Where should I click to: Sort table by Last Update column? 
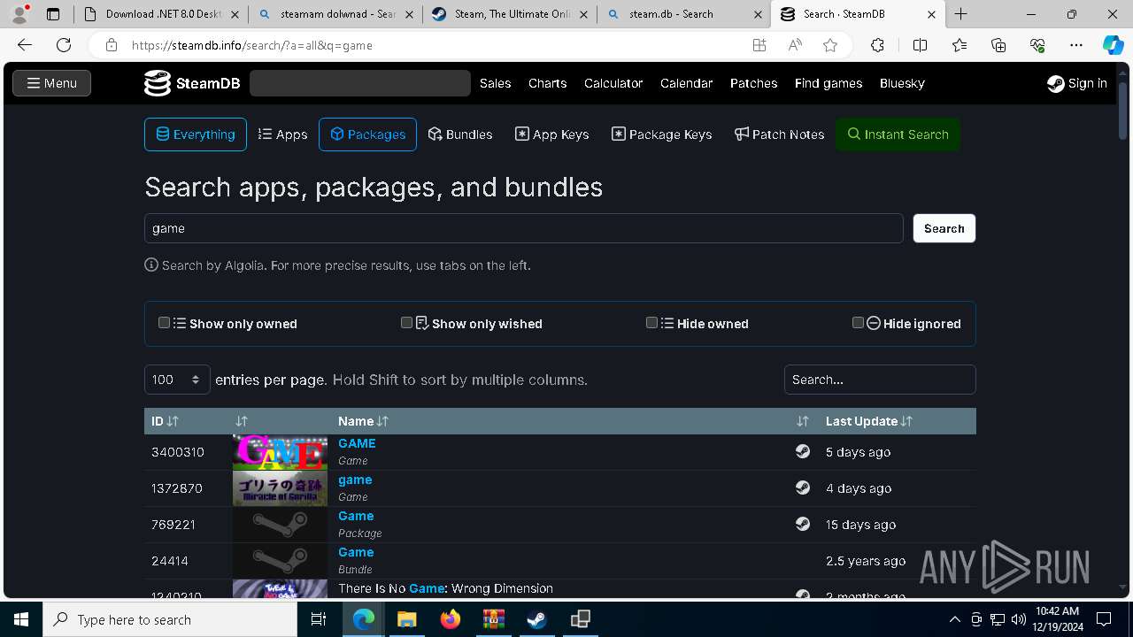[869, 421]
